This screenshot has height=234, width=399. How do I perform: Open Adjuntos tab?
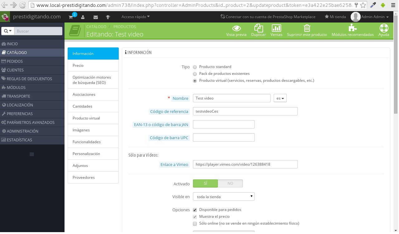tap(93, 166)
